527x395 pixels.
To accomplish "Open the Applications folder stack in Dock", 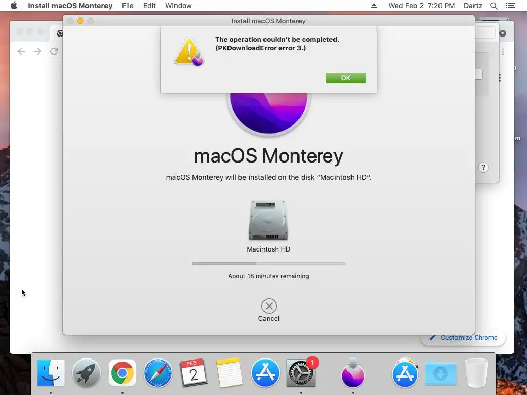I will [405, 372].
